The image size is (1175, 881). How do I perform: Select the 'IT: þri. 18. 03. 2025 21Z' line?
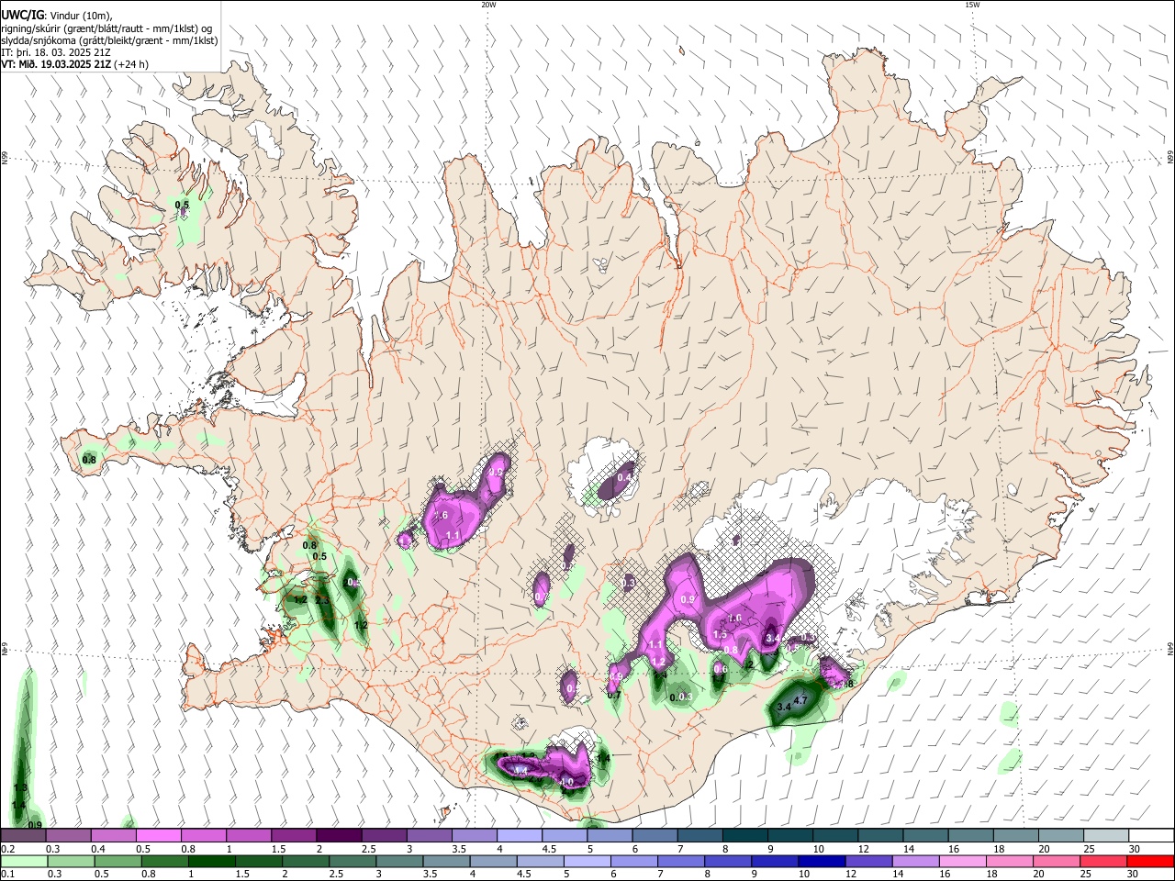pos(56,52)
